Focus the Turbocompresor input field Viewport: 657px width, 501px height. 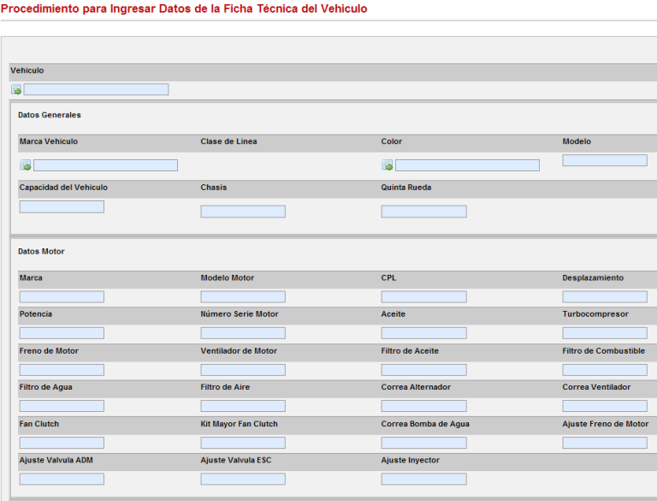click(604, 333)
